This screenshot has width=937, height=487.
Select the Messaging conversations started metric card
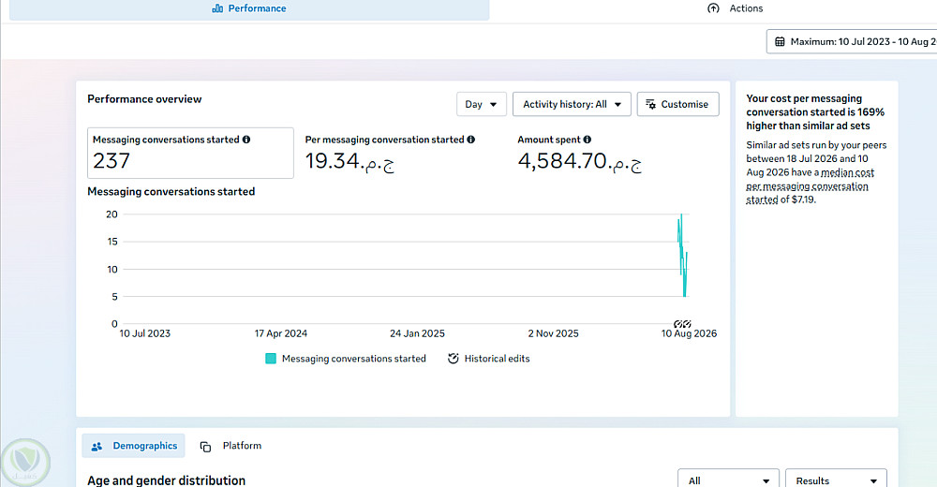[x=190, y=153]
